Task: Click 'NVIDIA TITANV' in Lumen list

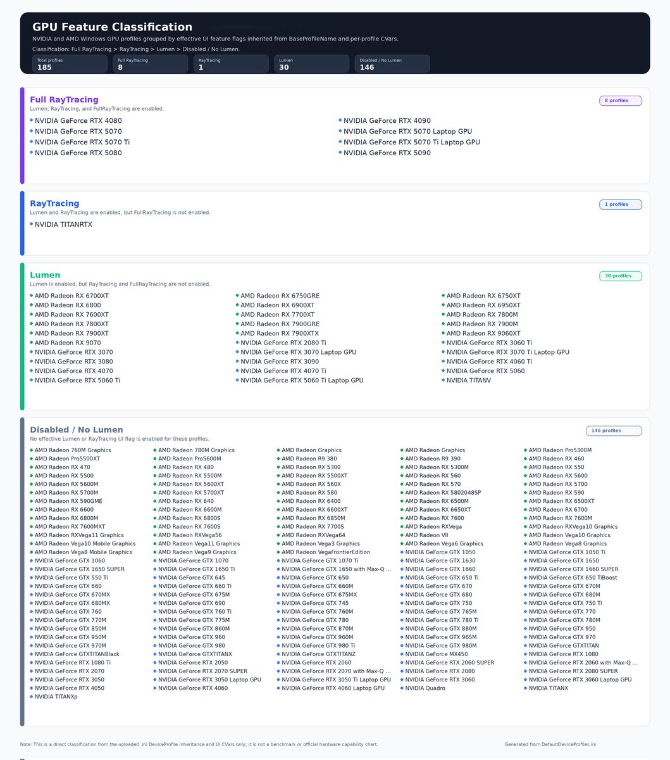Action: tap(466, 380)
